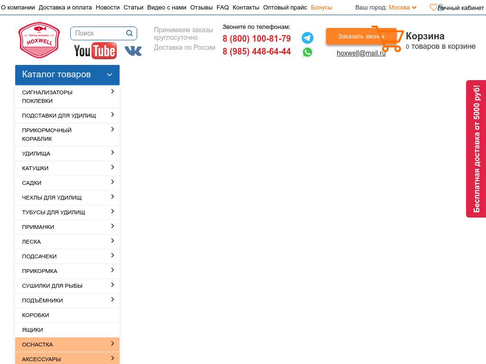Image resolution: width=486 pixels, height=364 pixels.
Task: Click the Hoxwell fishing company logo
Action: click(x=39, y=40)
